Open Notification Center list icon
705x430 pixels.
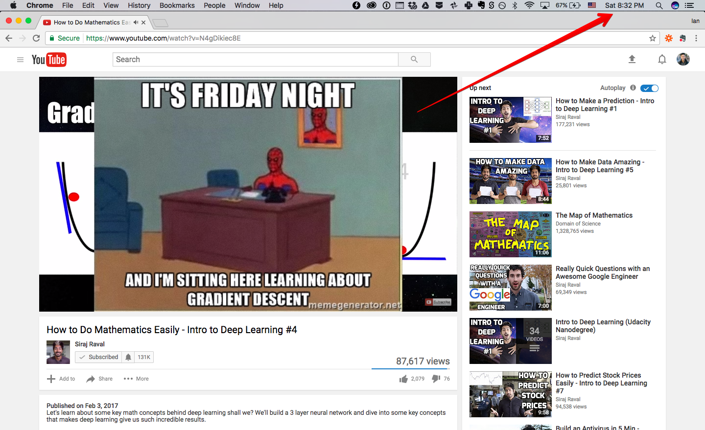tap(689, 5)
